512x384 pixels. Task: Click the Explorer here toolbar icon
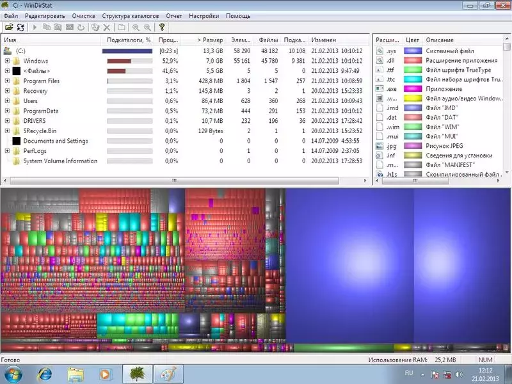click(58, 27)
